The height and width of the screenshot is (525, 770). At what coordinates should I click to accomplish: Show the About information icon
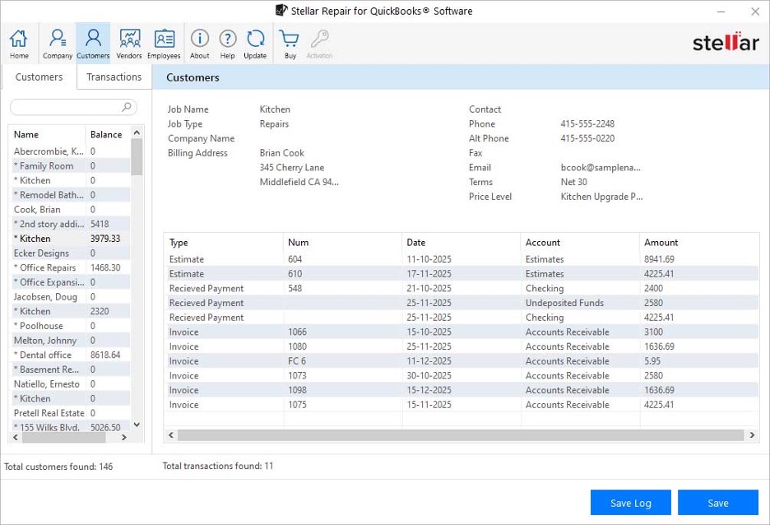(x=199, y=44)
